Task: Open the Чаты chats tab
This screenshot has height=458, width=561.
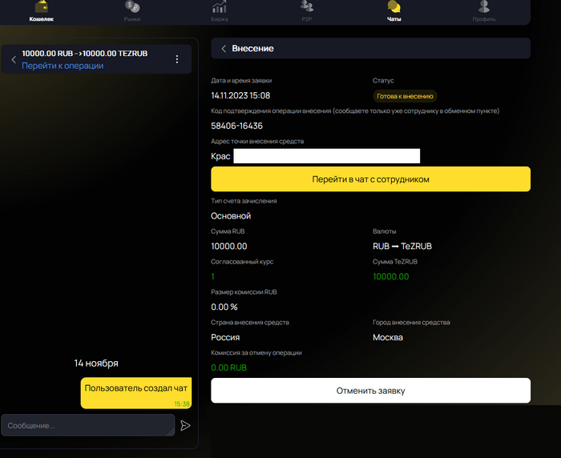Action: pos(394,11)
